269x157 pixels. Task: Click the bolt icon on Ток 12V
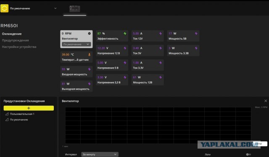[x=161, y=34]
